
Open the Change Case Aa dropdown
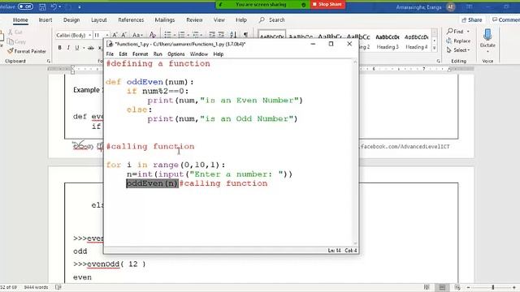point(137,35)
